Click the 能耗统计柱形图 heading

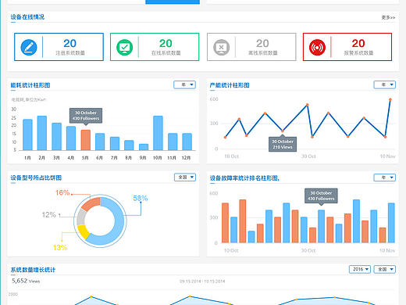(x=30, y=85)
